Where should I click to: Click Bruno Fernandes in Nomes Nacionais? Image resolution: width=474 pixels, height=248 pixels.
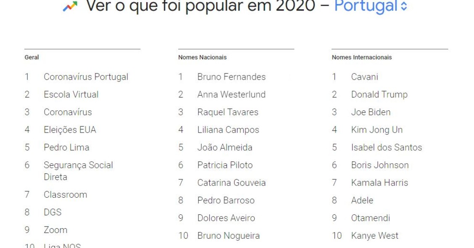click(x=231, y=77)
